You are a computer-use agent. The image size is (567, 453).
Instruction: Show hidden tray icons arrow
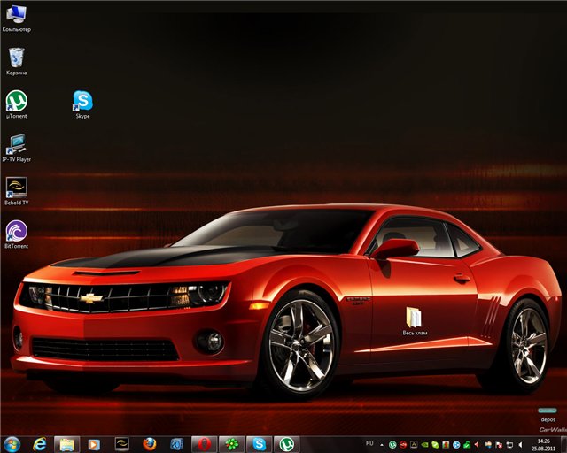[382, 445]
